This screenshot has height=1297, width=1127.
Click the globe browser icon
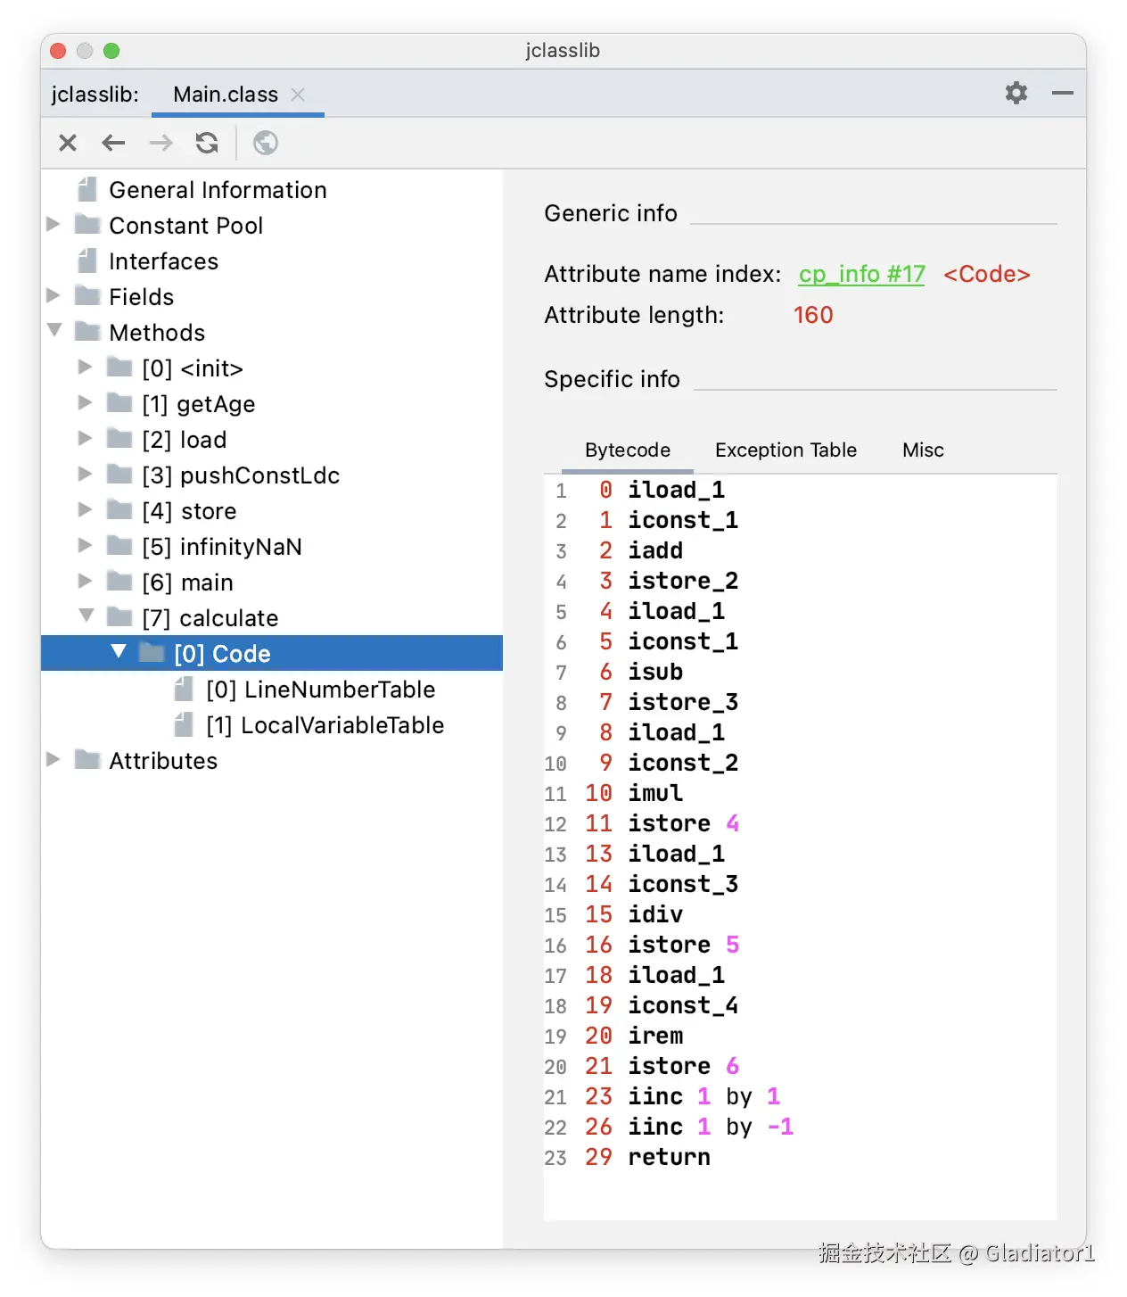click(x=266, y=143)
